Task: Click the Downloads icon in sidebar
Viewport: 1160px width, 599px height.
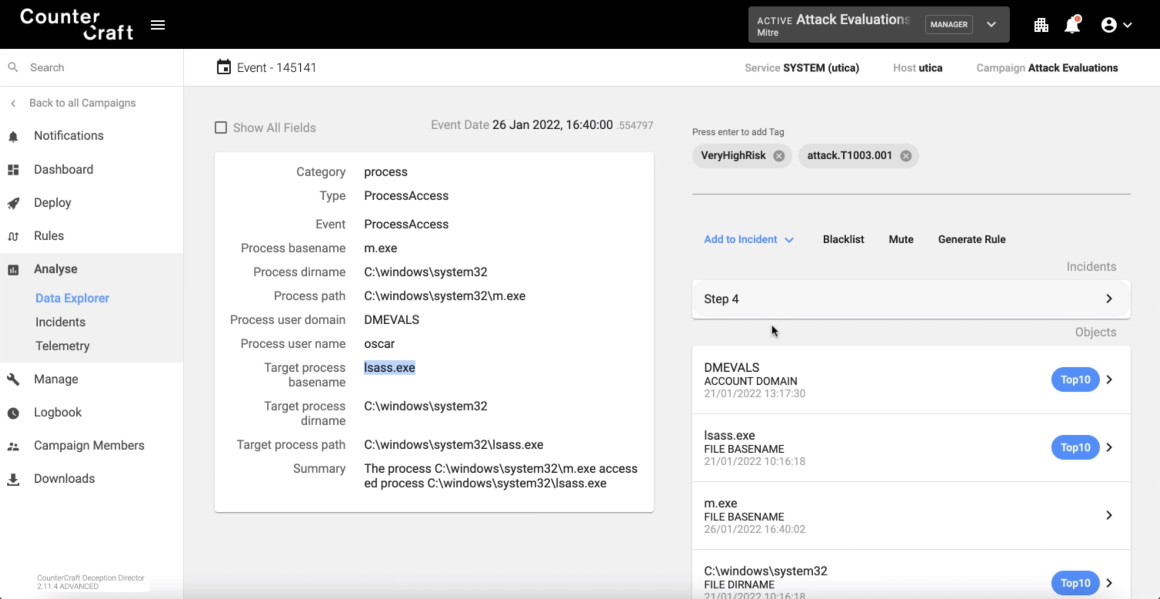Action: coord(14,479)
